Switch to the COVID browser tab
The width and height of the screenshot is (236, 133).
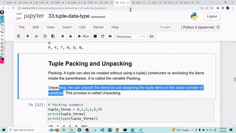click(90, 3)
